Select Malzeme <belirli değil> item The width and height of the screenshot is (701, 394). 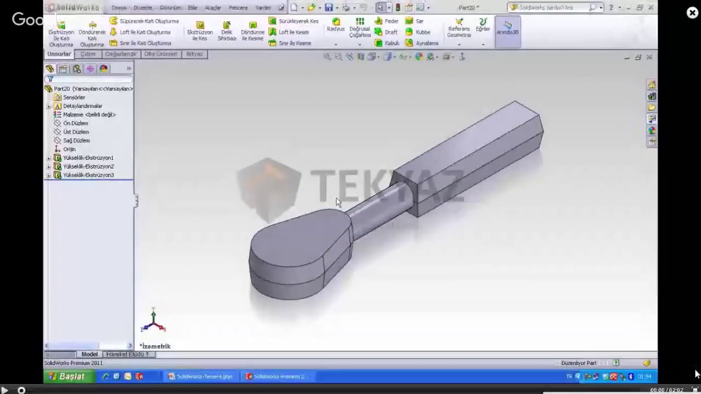[x=89, y=115]
